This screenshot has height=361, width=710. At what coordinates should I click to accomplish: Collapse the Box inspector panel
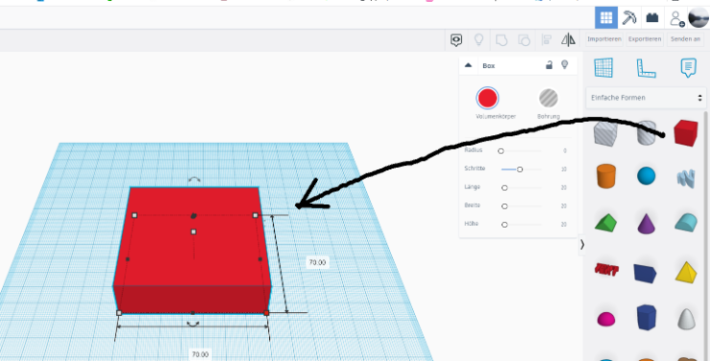click(x=468, y=65)
